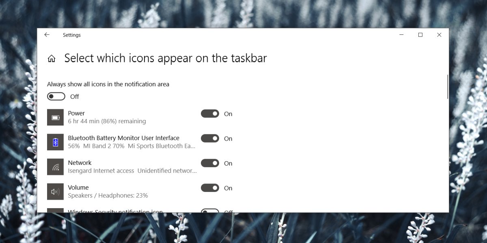Disable Always show all icons in notification area

(56, 96)
